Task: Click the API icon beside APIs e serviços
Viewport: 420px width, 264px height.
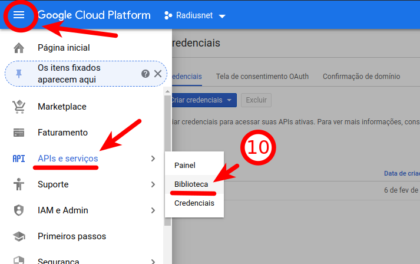Action: [19, 159]
